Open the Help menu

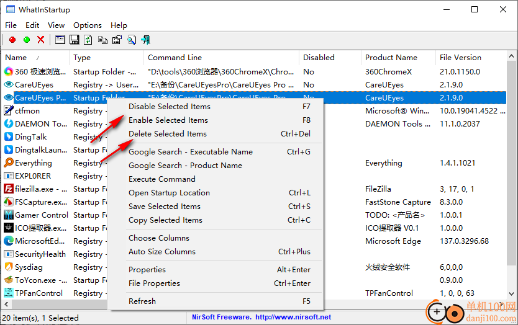tap(119, 25)
